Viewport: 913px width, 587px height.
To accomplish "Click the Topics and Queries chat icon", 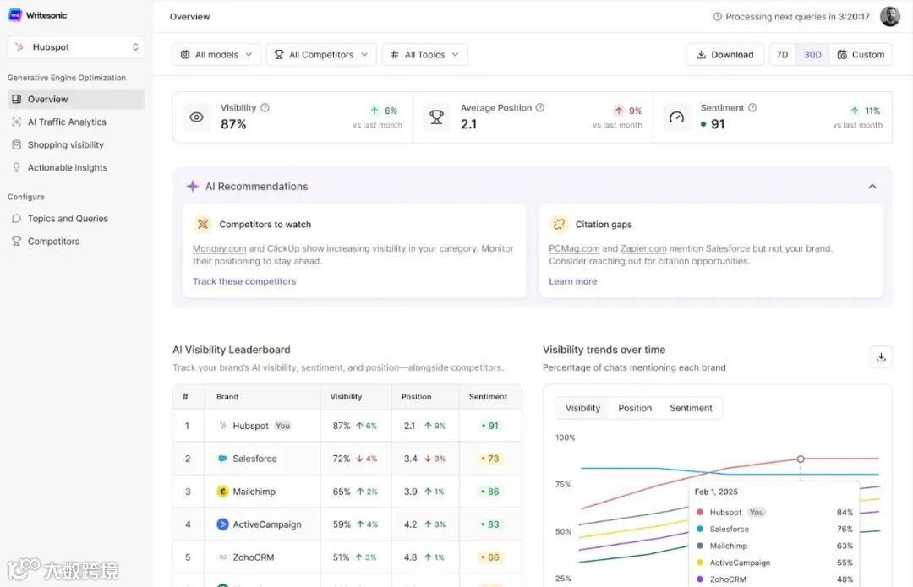I will point(16,219).
